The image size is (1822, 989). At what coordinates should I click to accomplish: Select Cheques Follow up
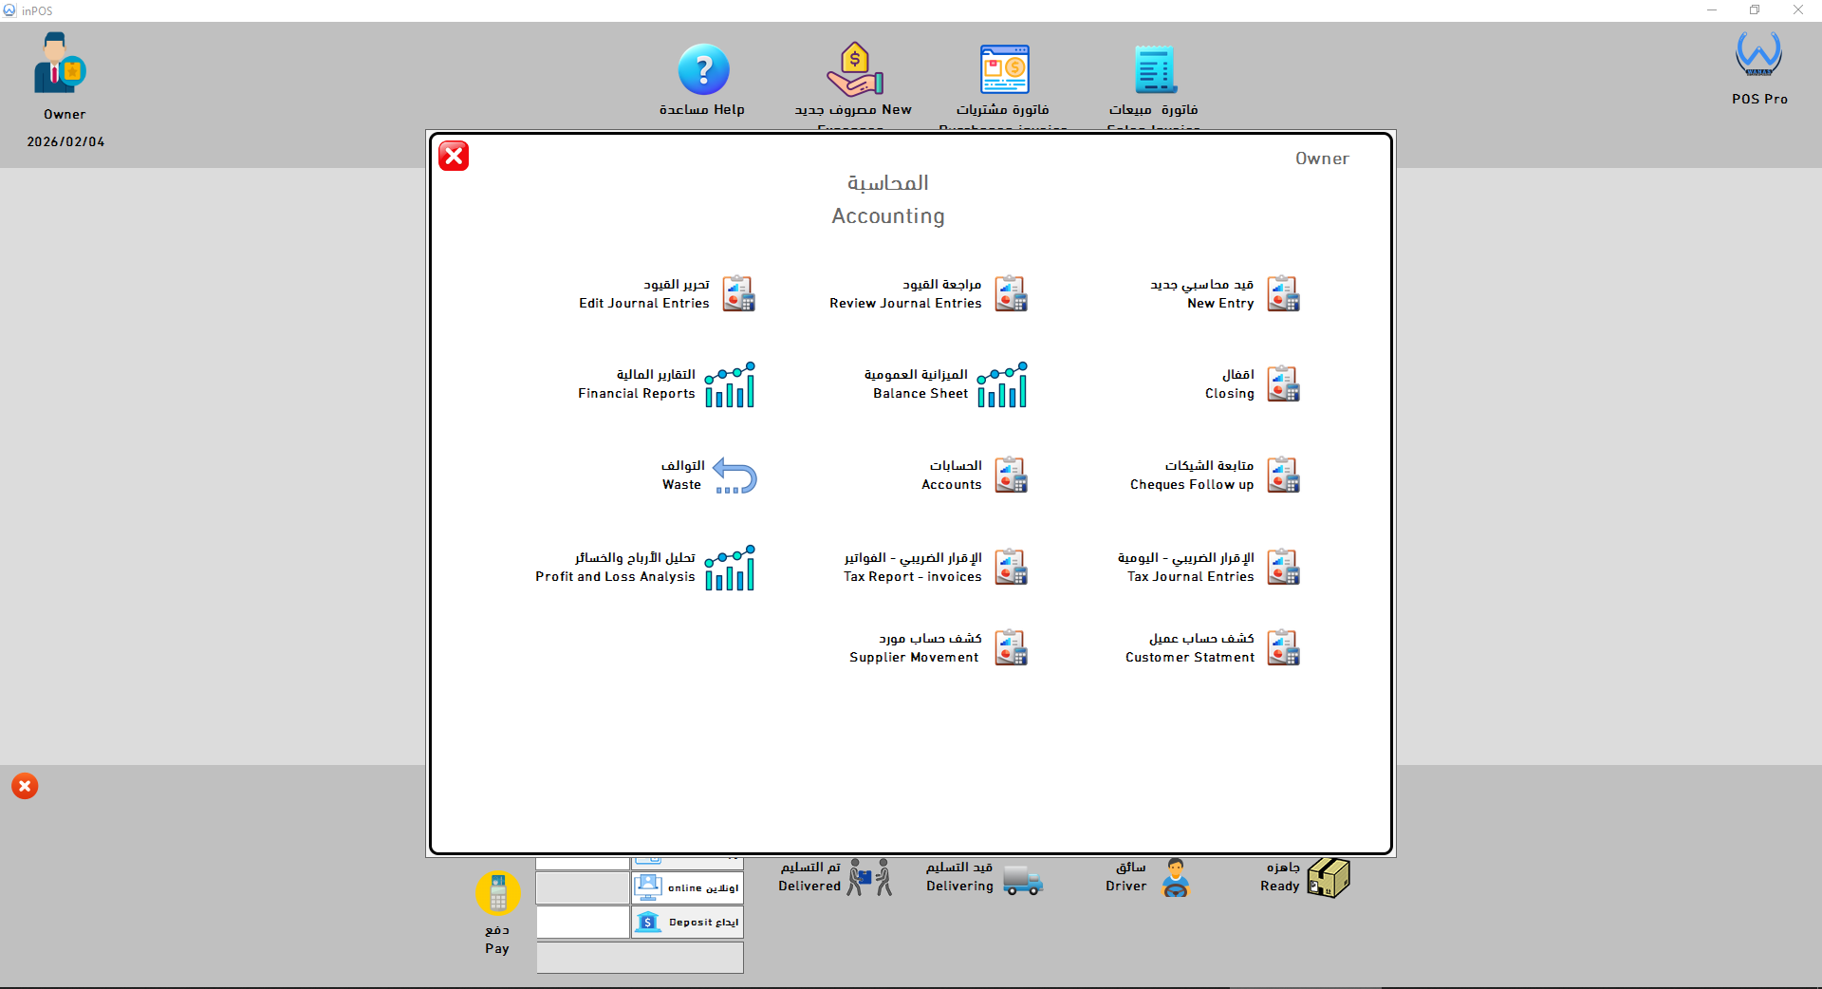tap(1283, 475)
